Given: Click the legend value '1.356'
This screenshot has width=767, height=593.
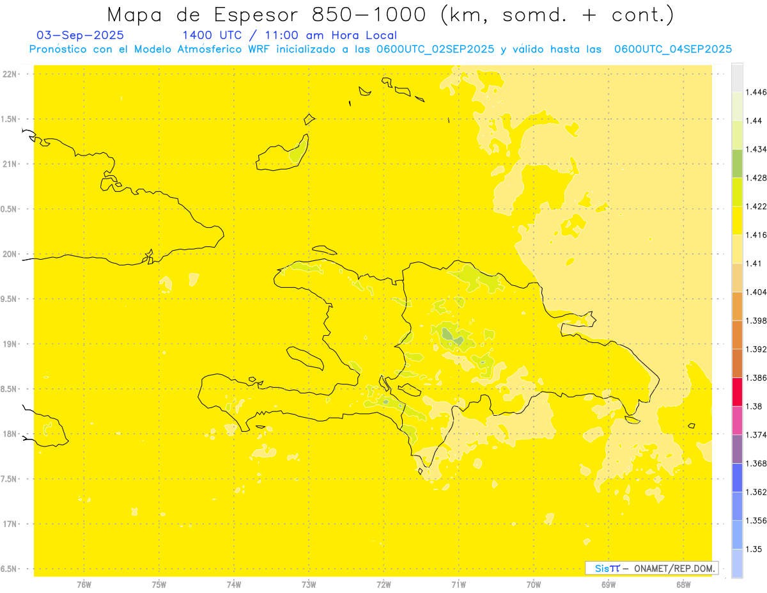Looking at the screenshot, I should tap(757, 521).
